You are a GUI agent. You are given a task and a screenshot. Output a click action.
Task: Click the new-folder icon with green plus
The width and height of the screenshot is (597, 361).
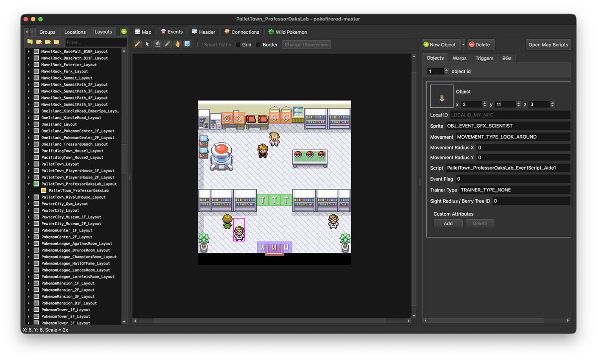(30, 42)
